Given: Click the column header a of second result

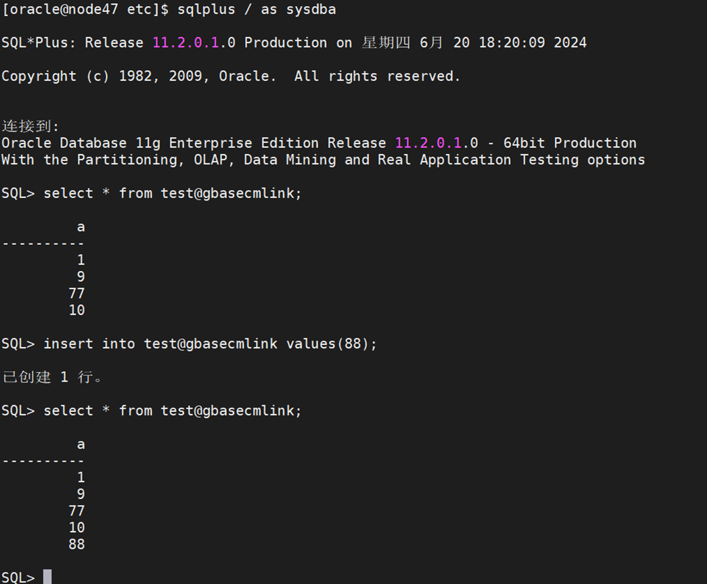Looking at the screenshot, I should coord(81,445).
